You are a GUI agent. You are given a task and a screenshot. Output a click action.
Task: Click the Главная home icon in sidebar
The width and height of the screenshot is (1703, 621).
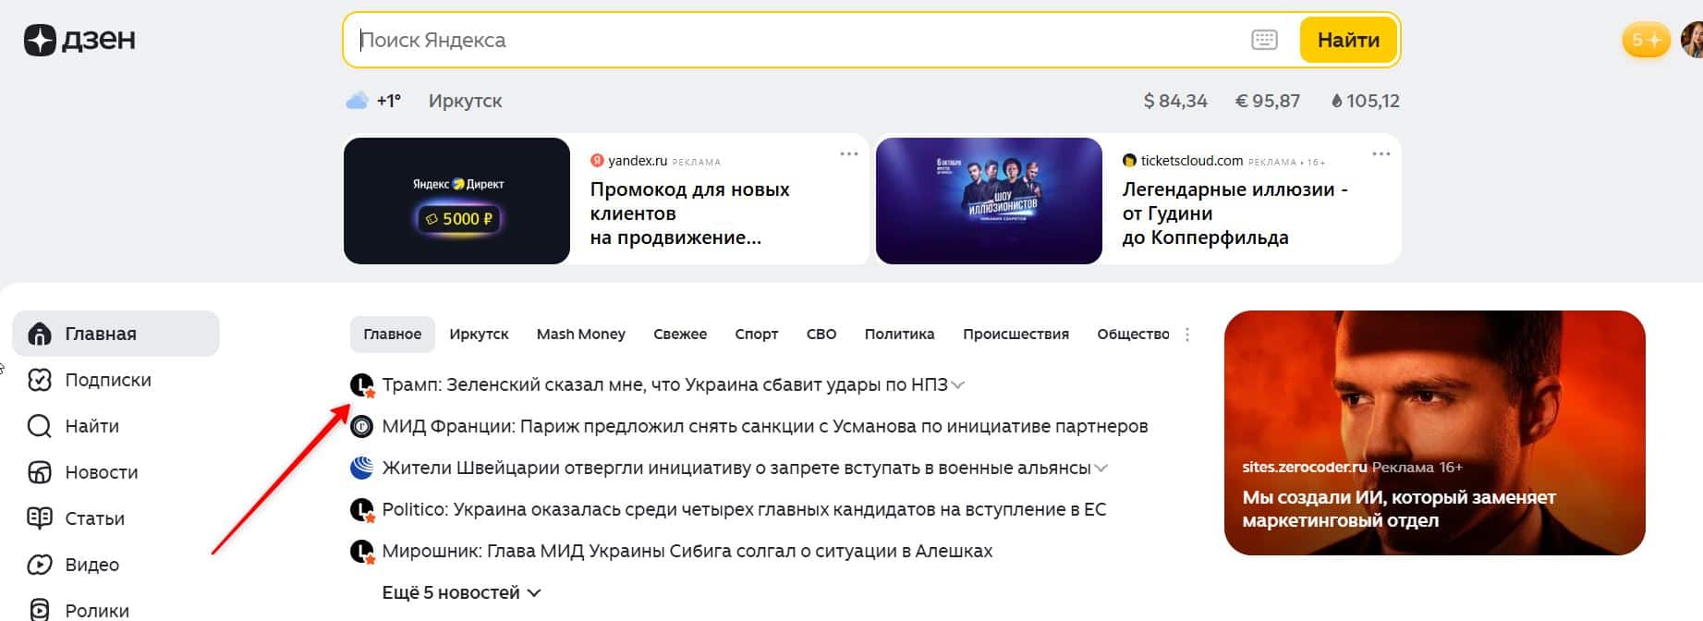40,334
